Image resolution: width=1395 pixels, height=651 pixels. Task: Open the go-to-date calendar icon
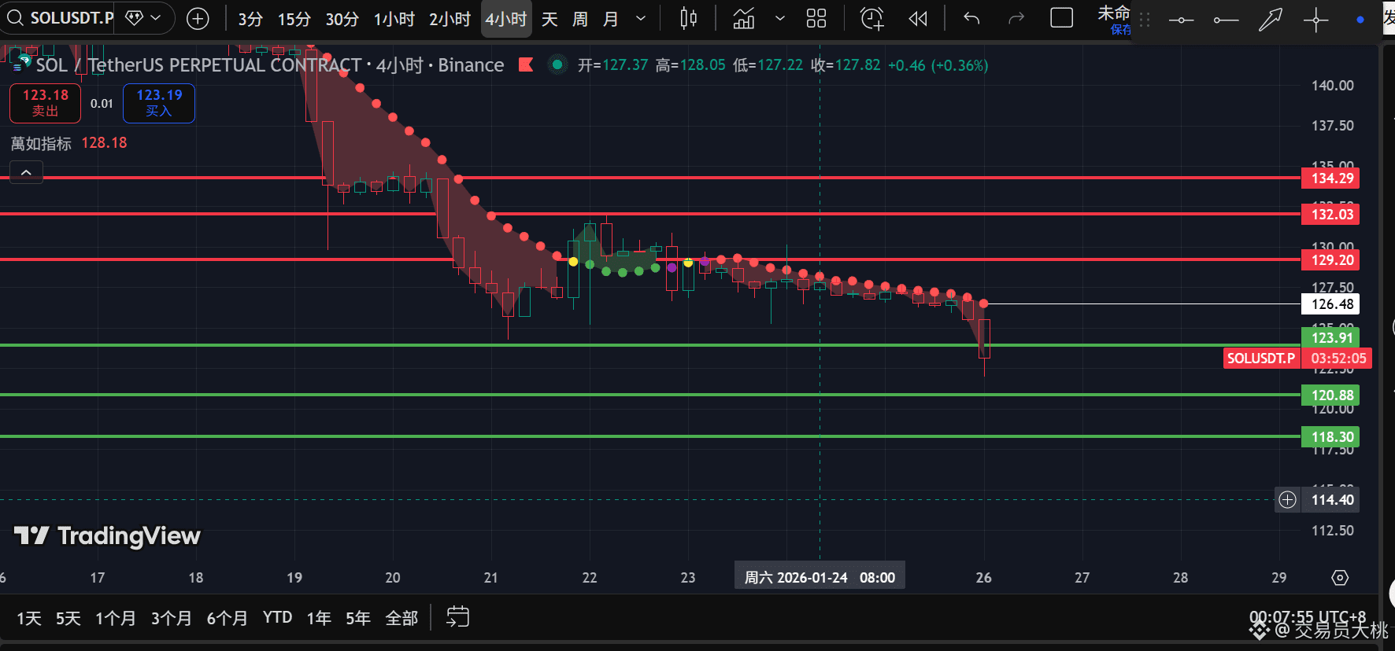point(458,617)
